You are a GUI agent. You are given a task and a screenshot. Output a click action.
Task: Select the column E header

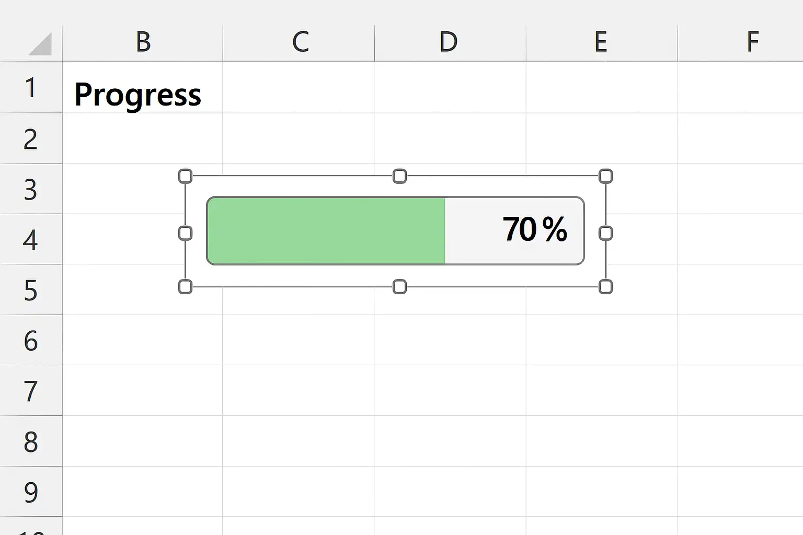601,43
